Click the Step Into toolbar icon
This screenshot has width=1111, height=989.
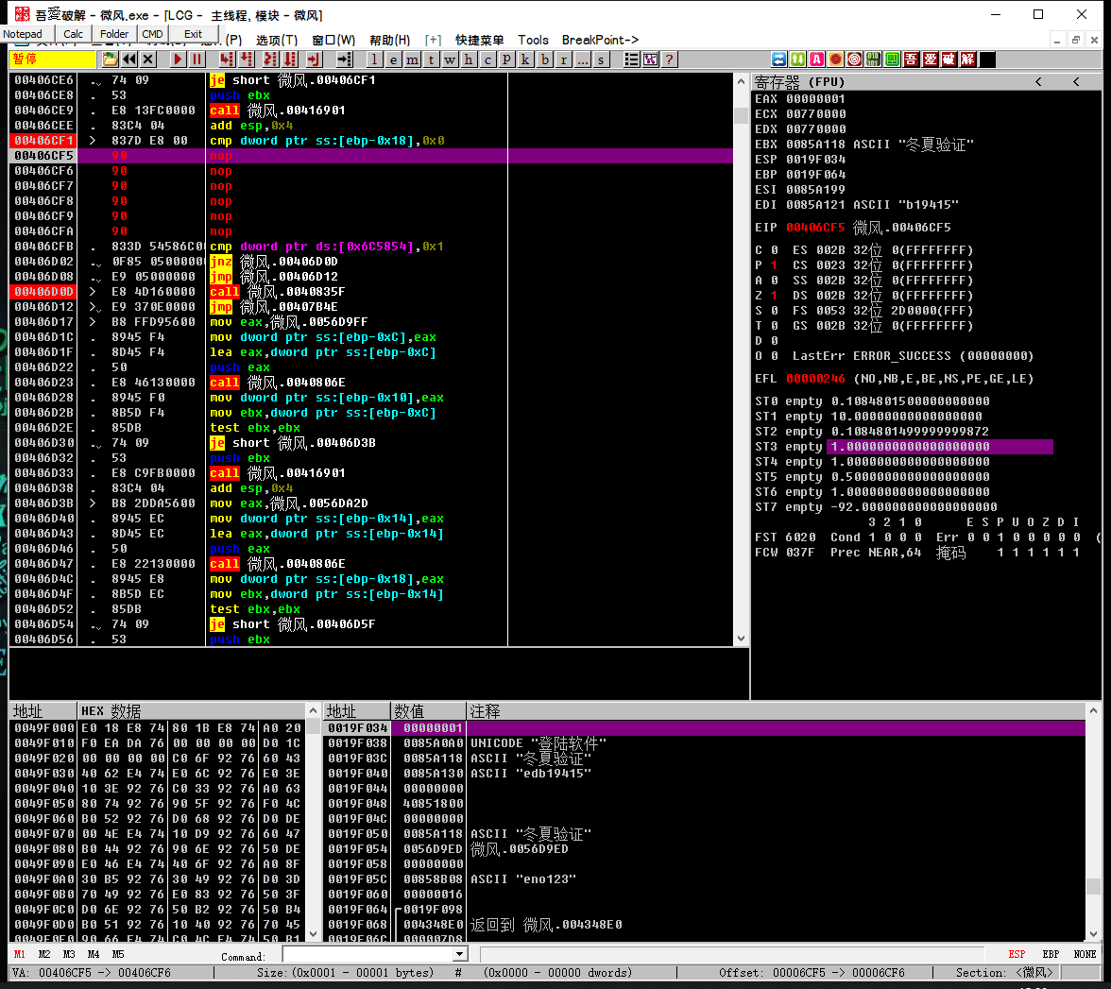pyautogui.click(x=226, y=60)
